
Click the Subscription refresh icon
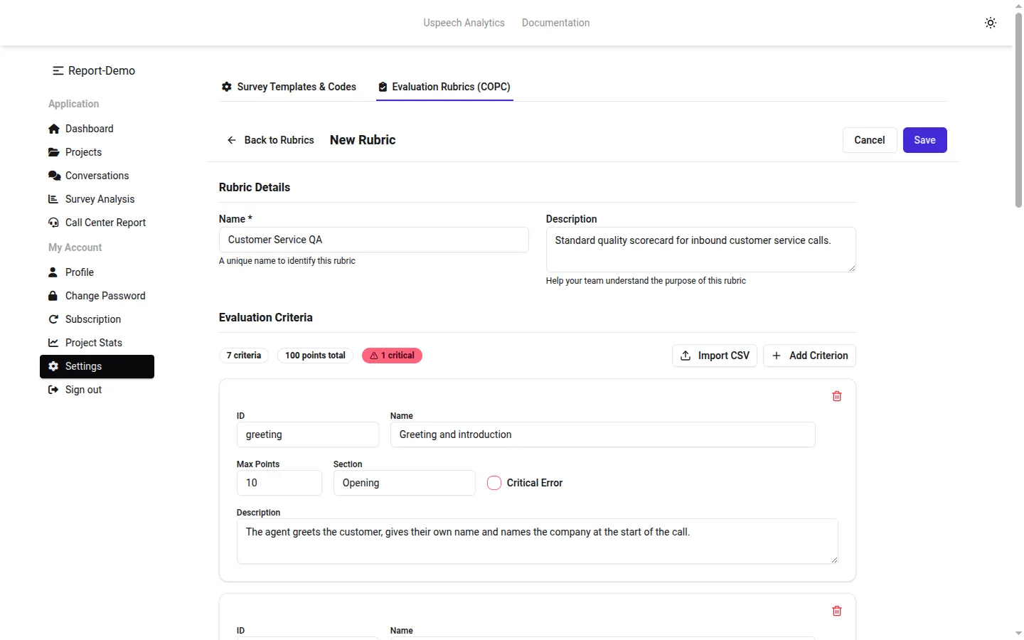coord(53,319)
